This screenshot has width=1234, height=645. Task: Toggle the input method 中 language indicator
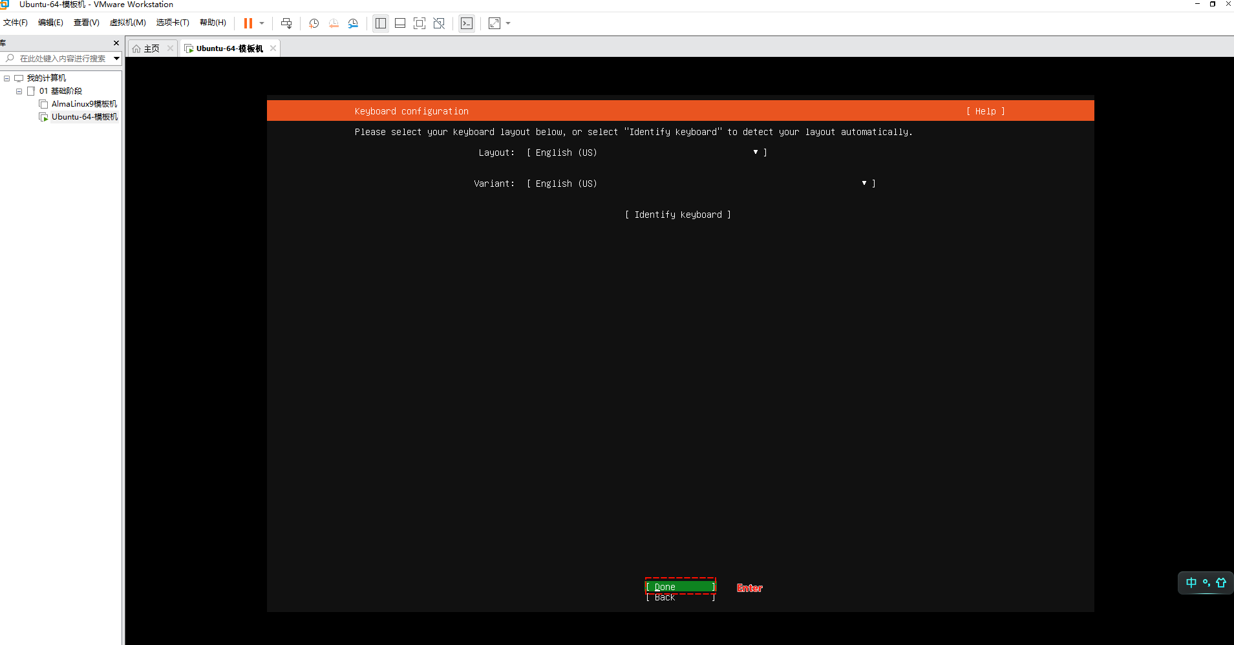pos(1191,582)
